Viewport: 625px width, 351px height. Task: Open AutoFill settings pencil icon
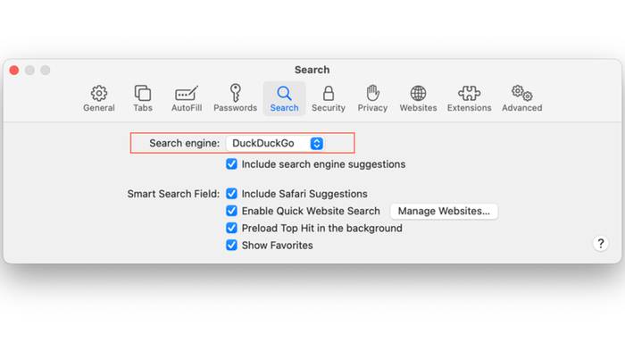(x=187, y=94)
